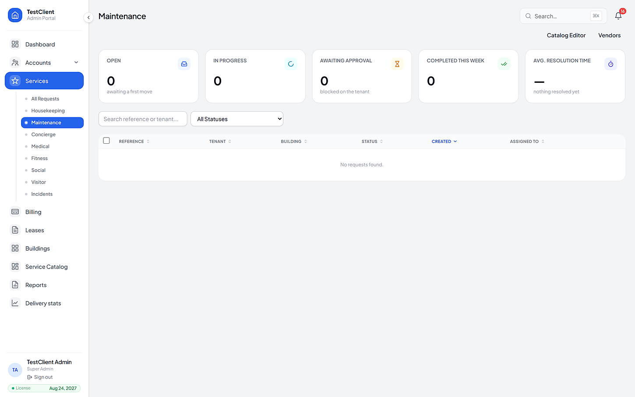The height and width of the screenshot is (397, 635).
Task: Click the Completed This Week checkmark icon
Action: tap(504, 64)
